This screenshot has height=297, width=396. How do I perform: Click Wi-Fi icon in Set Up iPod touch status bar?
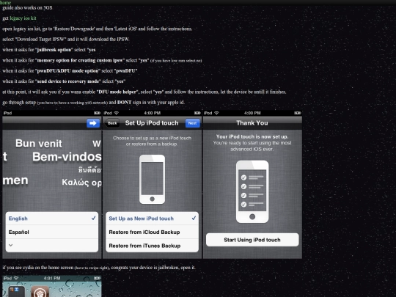click(116, 113)
